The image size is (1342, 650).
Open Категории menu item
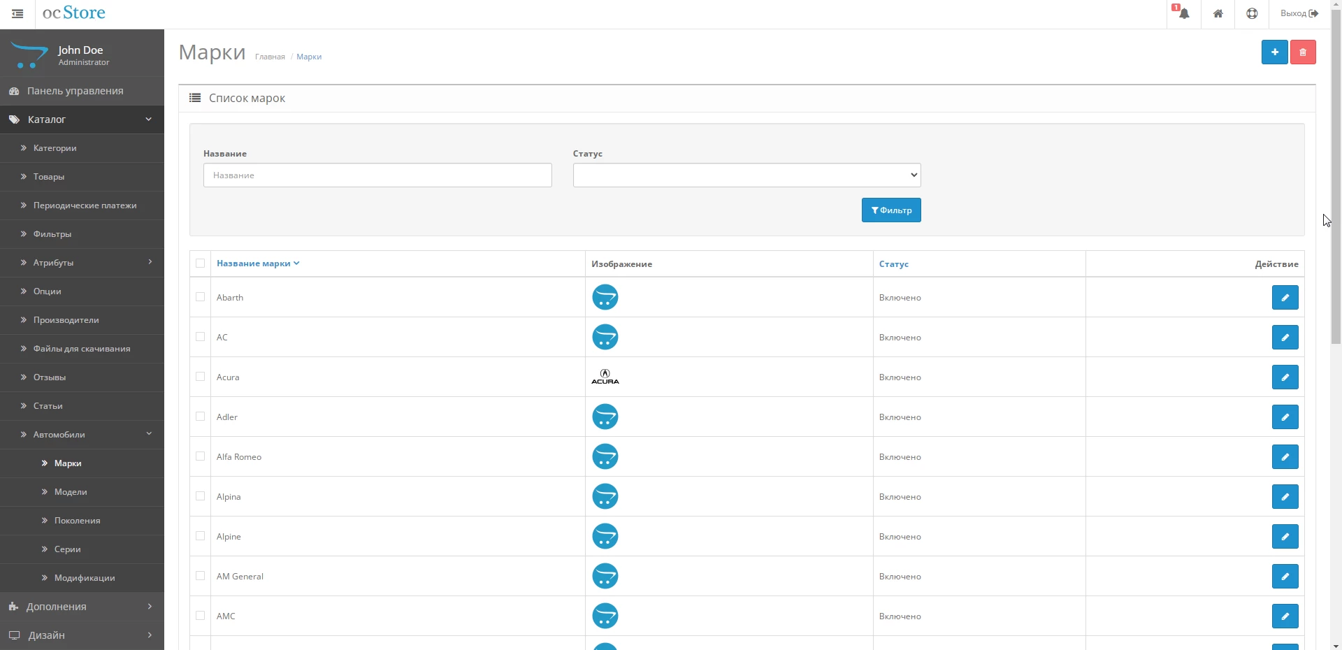(x=82, y=148)
